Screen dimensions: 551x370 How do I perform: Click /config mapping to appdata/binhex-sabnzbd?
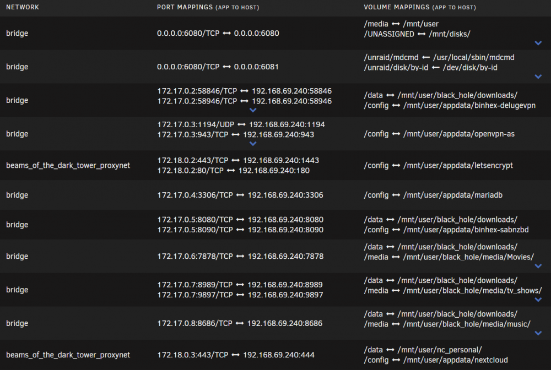tap(446, 230)
